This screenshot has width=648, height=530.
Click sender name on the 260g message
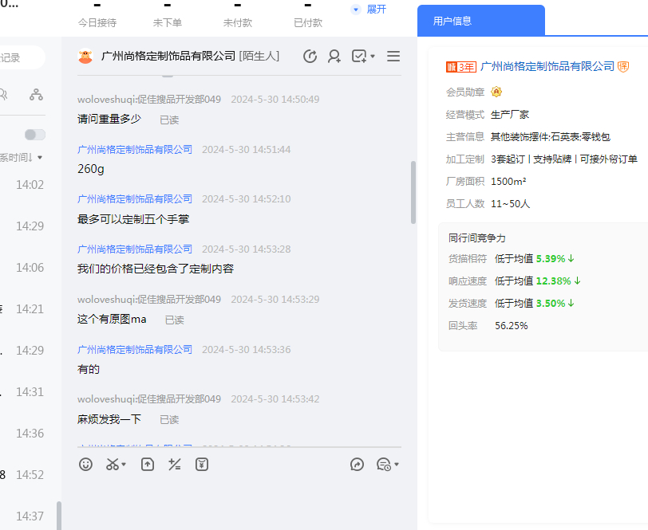pyautogui.click(x=135, y=149)
